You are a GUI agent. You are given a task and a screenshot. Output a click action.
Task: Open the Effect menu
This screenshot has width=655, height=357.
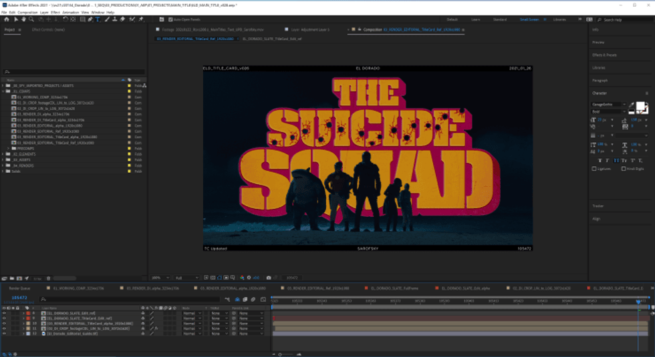tap(55, 13)
